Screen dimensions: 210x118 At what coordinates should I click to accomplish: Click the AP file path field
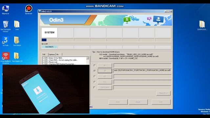click(x=142, y=71)
